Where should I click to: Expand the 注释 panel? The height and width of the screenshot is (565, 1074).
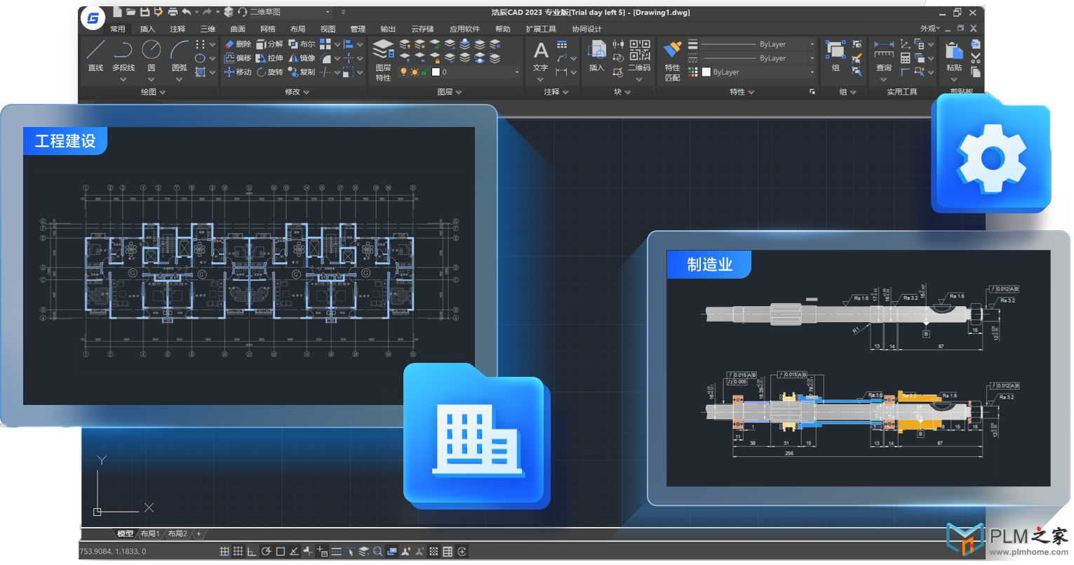tap(556, 92)
